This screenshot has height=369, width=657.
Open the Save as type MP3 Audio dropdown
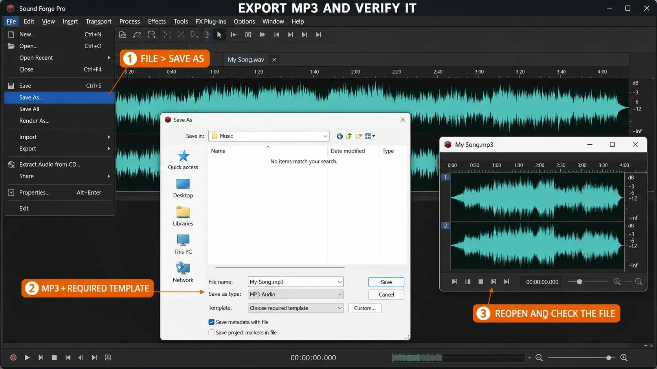click(296, 294)
